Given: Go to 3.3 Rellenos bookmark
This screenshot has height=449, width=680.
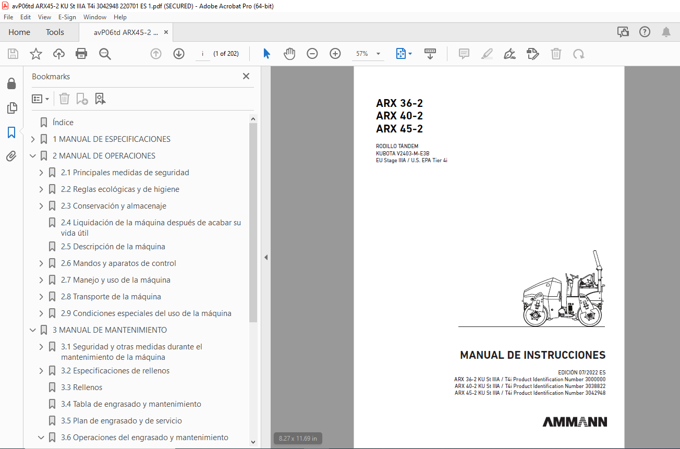Looking at the screenshot, I should (82, 387).
